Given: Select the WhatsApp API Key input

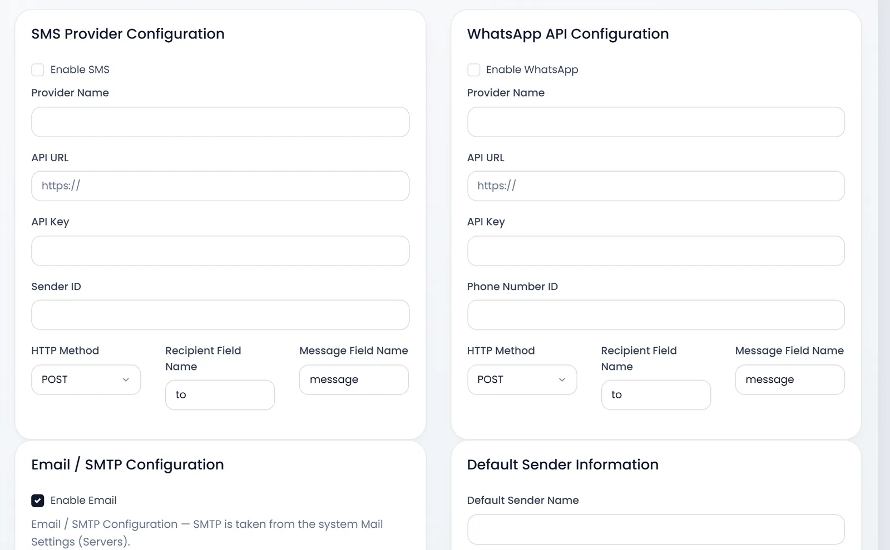Looking at the screenshot, I should (656, 251).
